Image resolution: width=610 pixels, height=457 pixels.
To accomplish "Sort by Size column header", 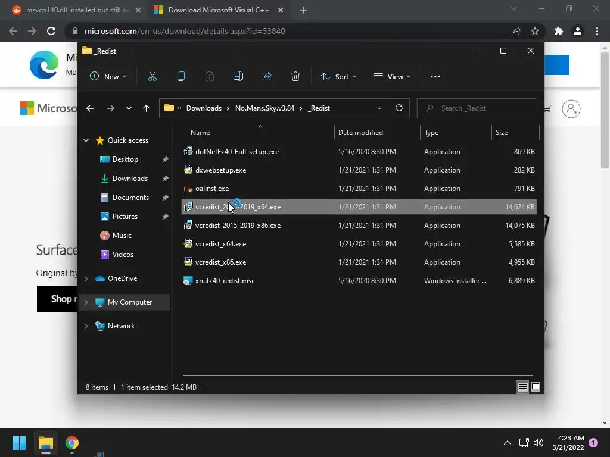I will pyautogui.click(x=515, y=133).
